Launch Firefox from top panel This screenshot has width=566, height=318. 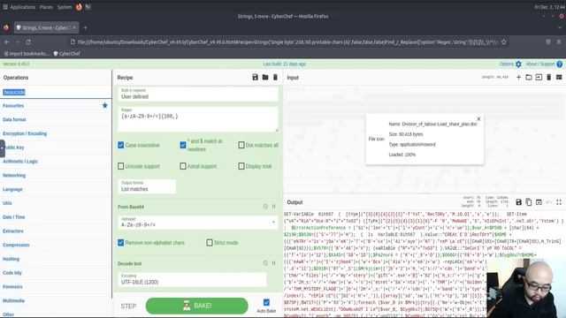[x=79, y=7]
